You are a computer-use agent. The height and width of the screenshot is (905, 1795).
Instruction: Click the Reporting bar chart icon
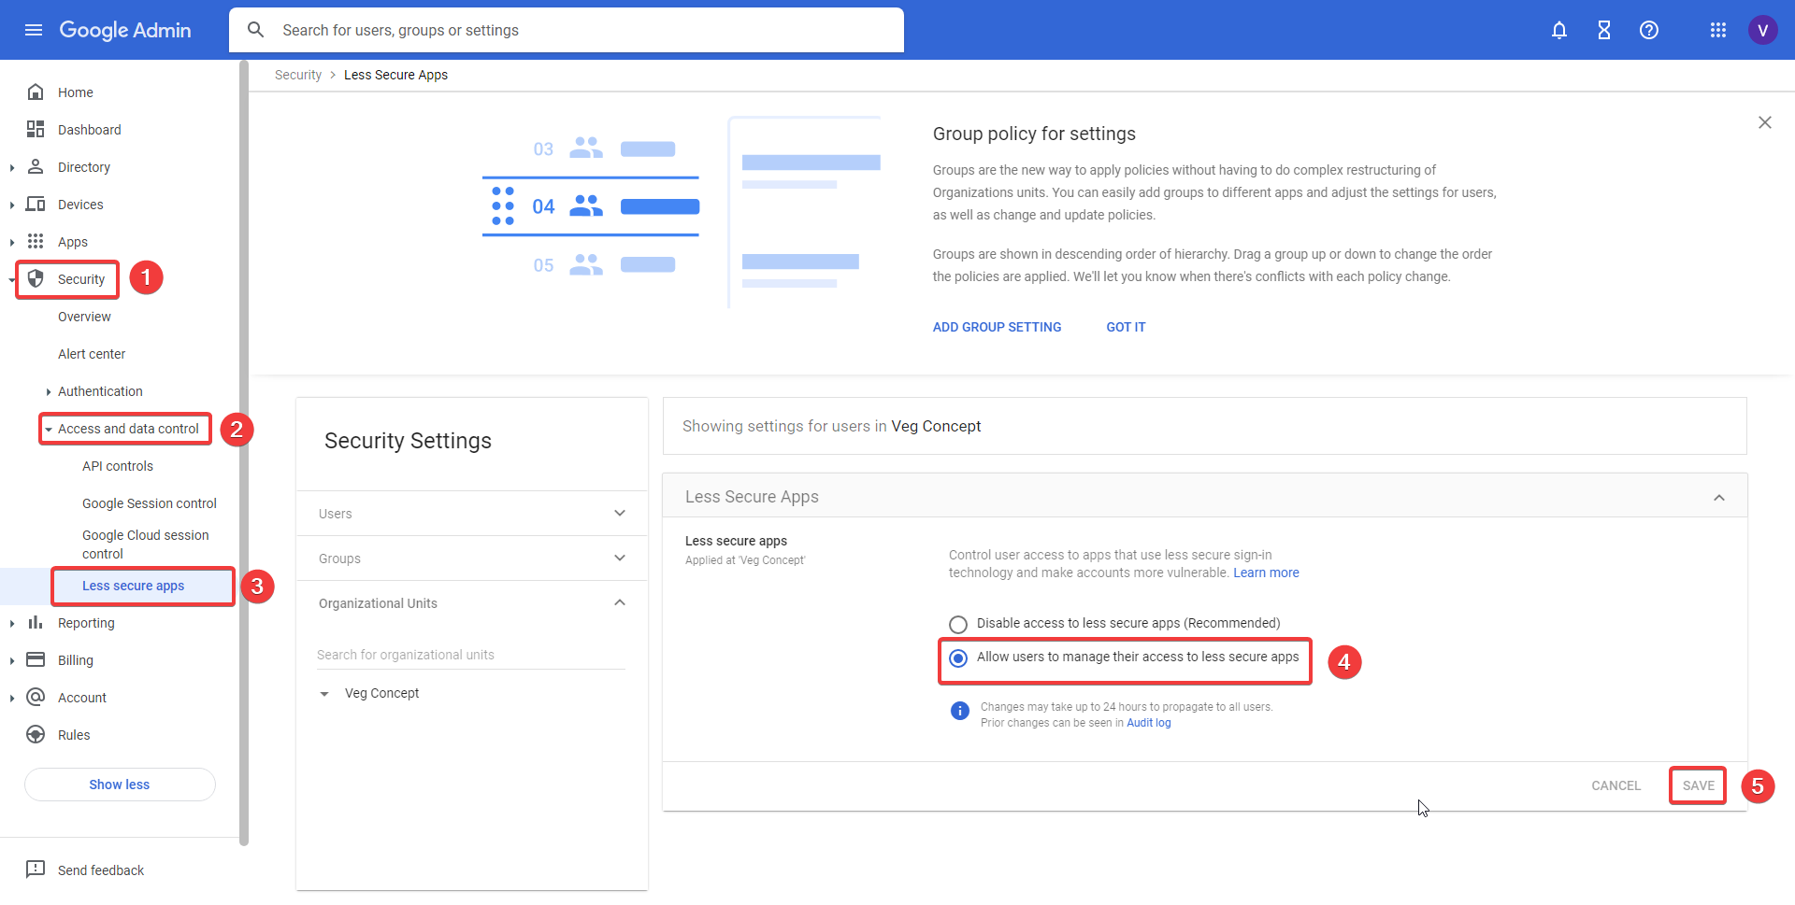36,622
